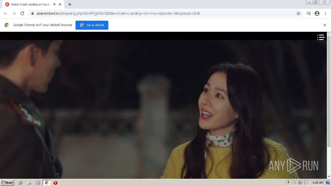The image size is (331, 186).
Task: Bookmark this page with the star icon
Action: [298, 13]
